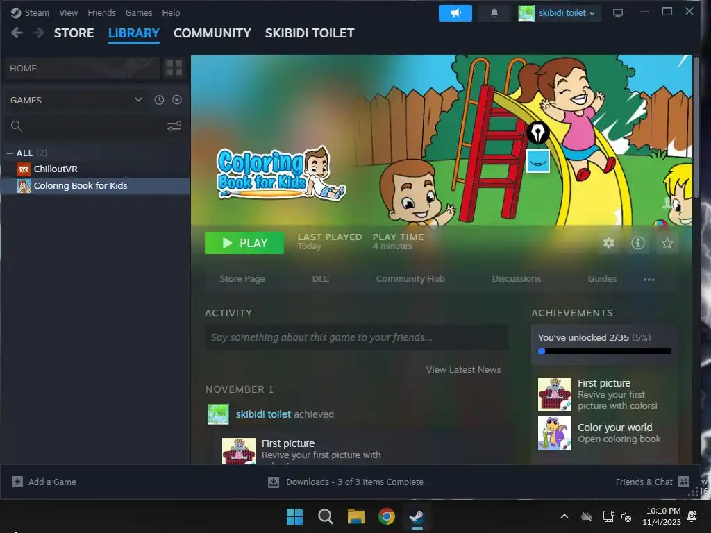Click the HOME button in sidebar
711x533 pixels.
(81, 69)
